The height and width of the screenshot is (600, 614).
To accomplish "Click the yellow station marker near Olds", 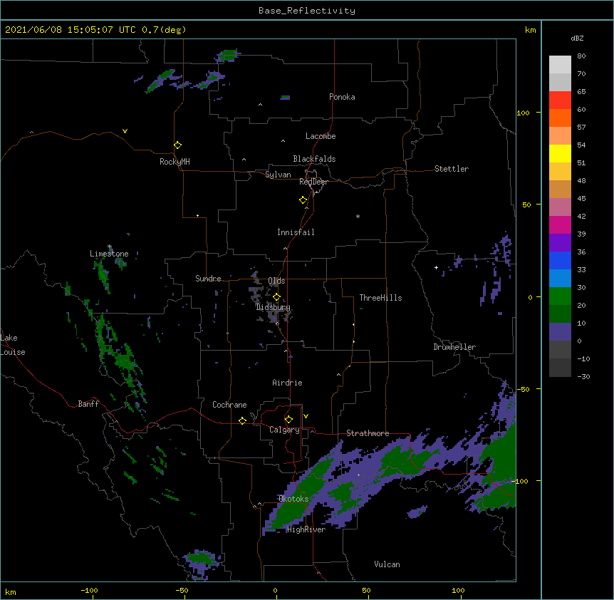I will tap(276, 297).
